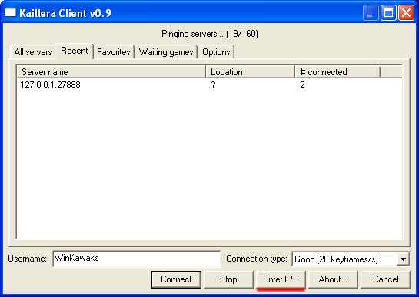Cancel the Kaillera client dialog

pyautogui.click(x=386, y=279)
